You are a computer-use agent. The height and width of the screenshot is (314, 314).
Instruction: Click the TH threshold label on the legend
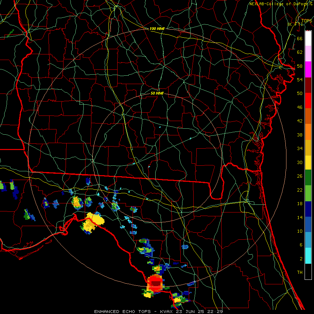coord(300,272)
